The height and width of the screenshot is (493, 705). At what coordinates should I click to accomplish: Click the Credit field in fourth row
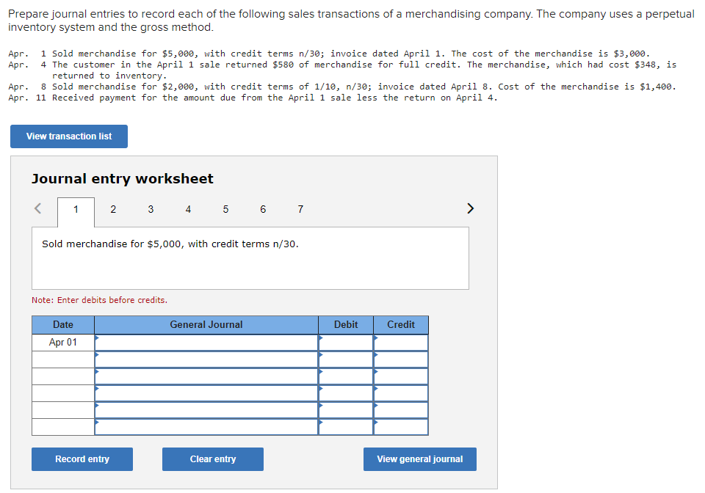pos(401,393)
